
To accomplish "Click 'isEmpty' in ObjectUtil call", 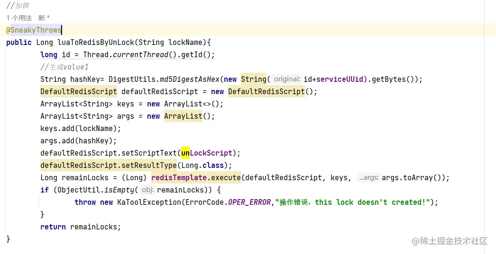I will (119, 190).
